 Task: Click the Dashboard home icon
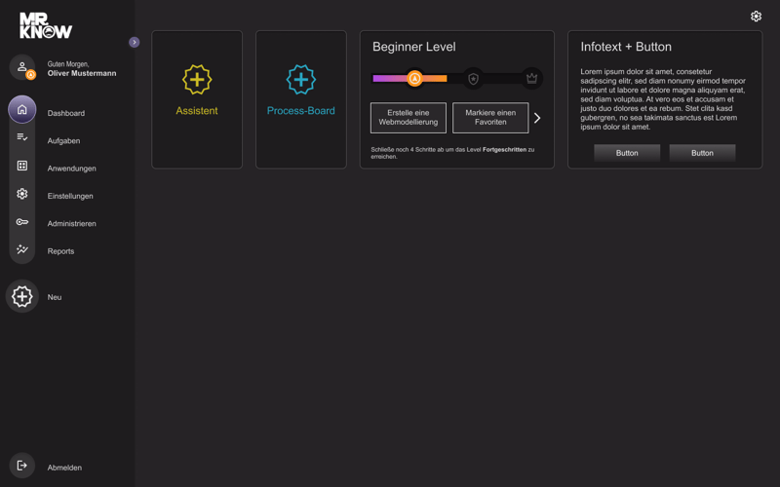click(21, 109)
